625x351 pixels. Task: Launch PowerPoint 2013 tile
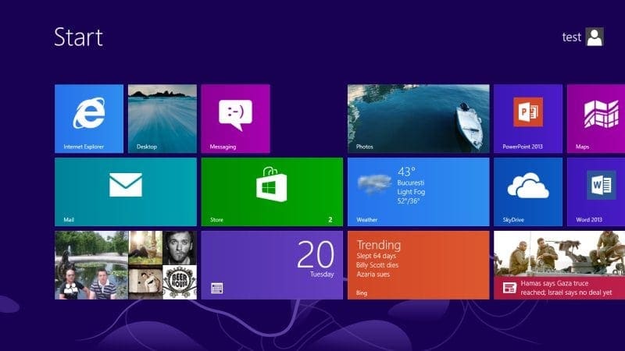(x=527, y=119)
